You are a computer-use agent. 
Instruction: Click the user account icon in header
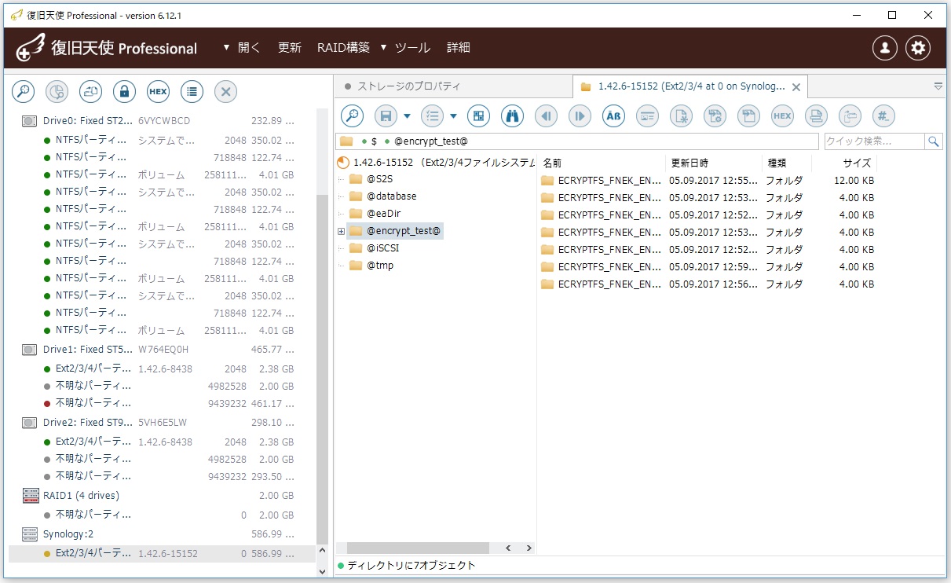(885, 48)
